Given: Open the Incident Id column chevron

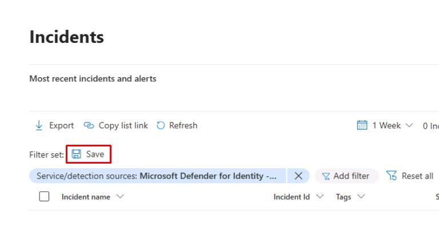Looking at the screenshot, I should pyautogui.click(x=320, y=197).
